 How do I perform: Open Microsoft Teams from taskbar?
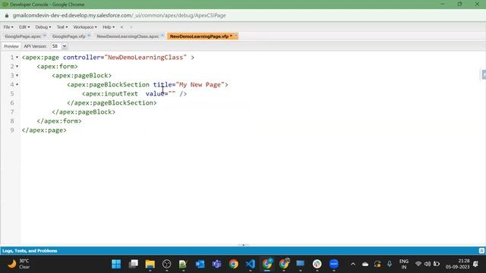click(x=216, y=264)
